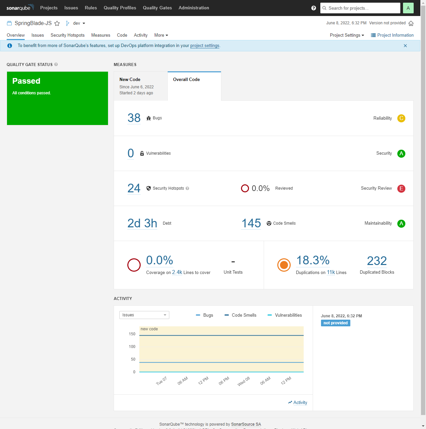This screenshot has height=429, width=426.
Task: Click the hotspots reviewed circle indicator
Action: click(x=245, y=188)
